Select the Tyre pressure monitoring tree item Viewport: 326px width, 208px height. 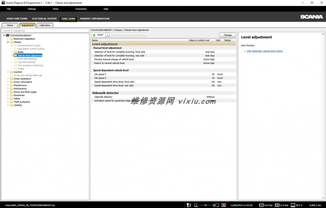[30, 66]
